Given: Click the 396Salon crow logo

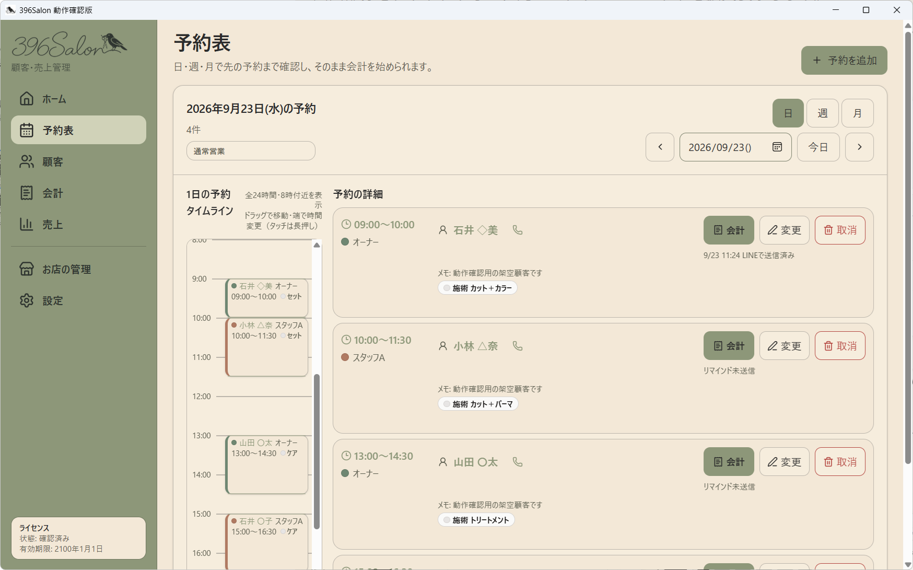Looking at the screenshot, I should 69,44.
